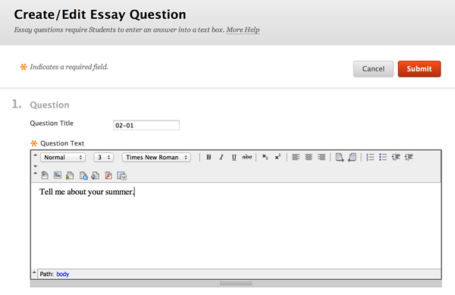
Task: Attach an image using the image icon
Action: (58, 175)
